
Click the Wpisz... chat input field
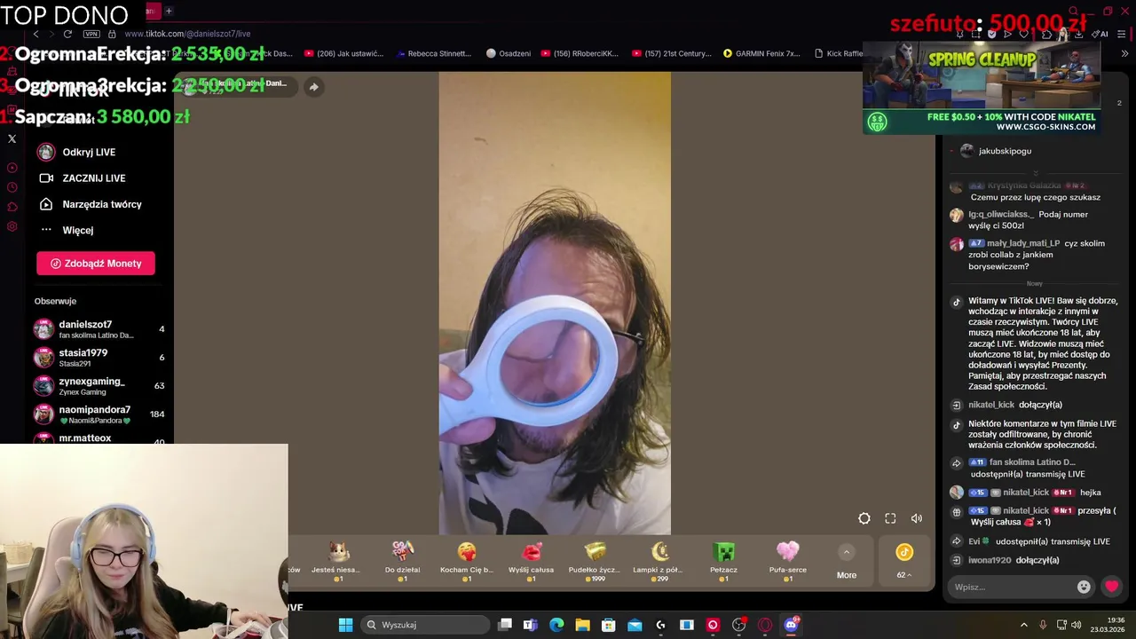tap(1012, 587)
